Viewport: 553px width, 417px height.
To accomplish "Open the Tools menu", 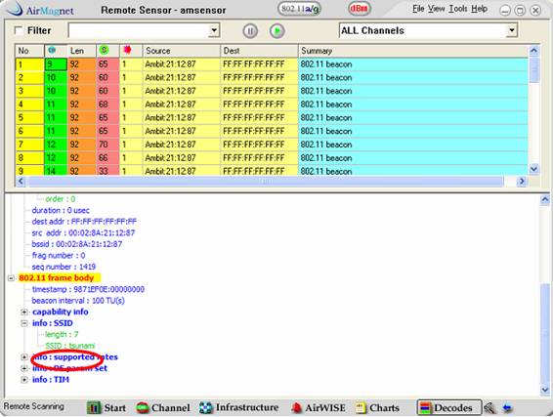I will [x=458, y=9].
